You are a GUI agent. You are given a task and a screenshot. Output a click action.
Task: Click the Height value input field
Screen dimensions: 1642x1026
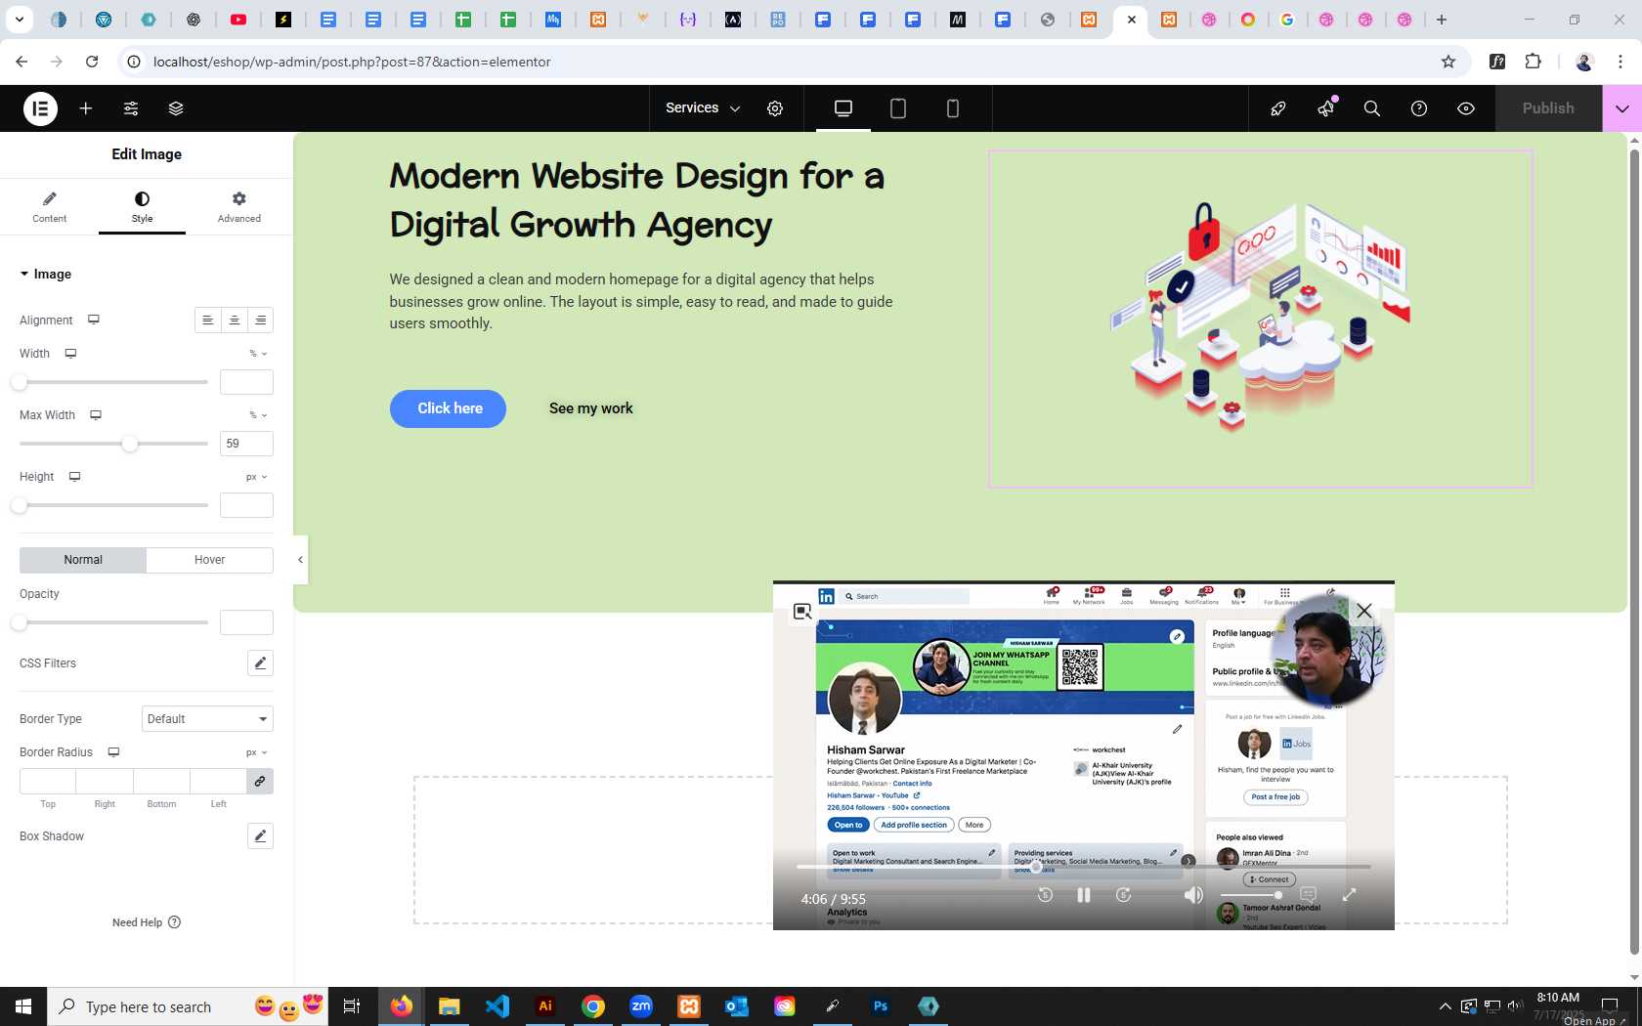tap(246, 505)
